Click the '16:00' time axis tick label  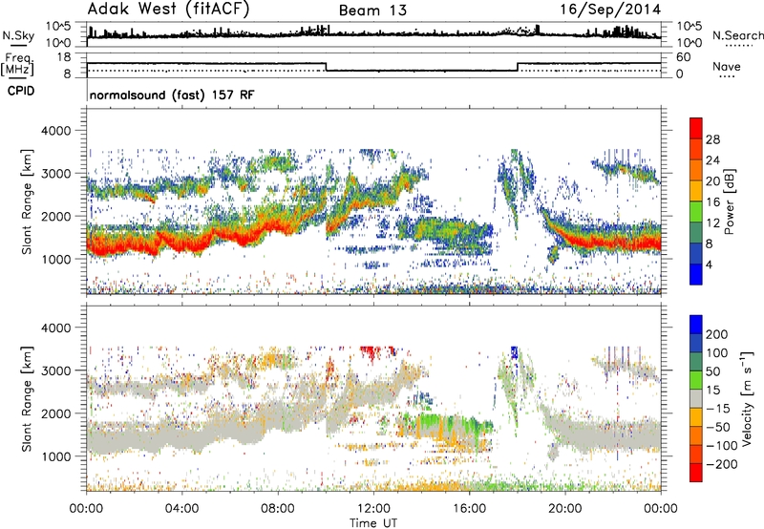pyautogui.click(x=469, y=509)
